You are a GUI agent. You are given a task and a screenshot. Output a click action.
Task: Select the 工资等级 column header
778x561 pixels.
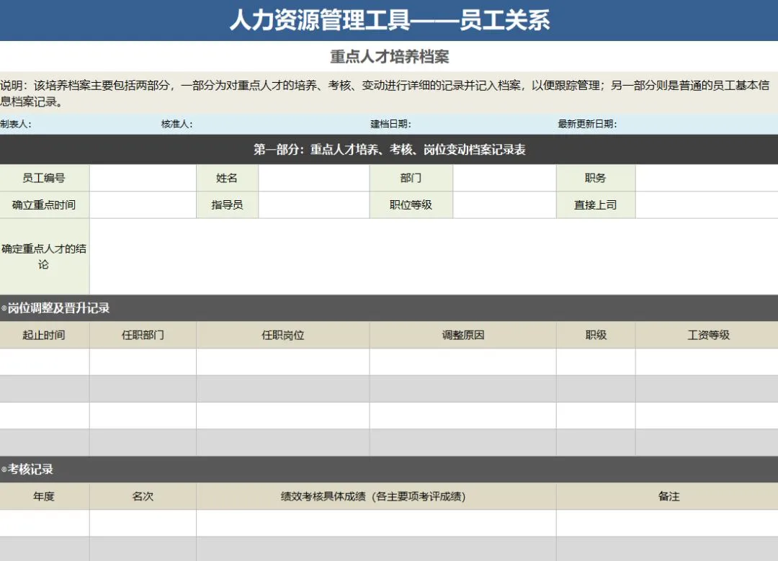click(707, 335)
